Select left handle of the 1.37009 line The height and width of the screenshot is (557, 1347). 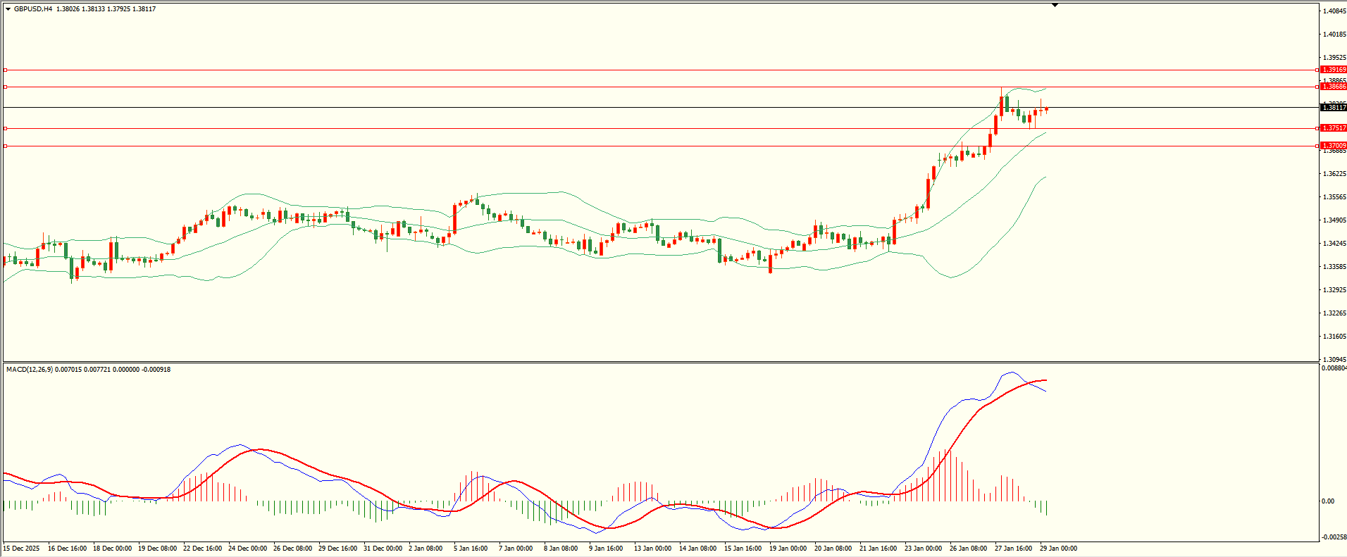(6, 146)
